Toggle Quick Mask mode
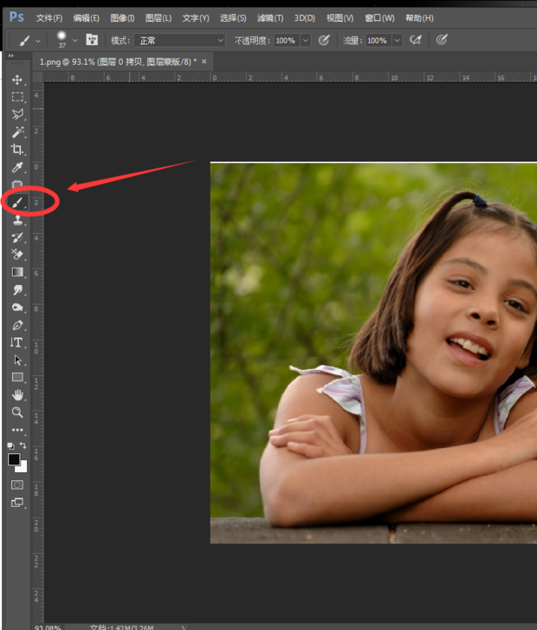The height and width of the screenshot is (630, 537). pos(17,484)
